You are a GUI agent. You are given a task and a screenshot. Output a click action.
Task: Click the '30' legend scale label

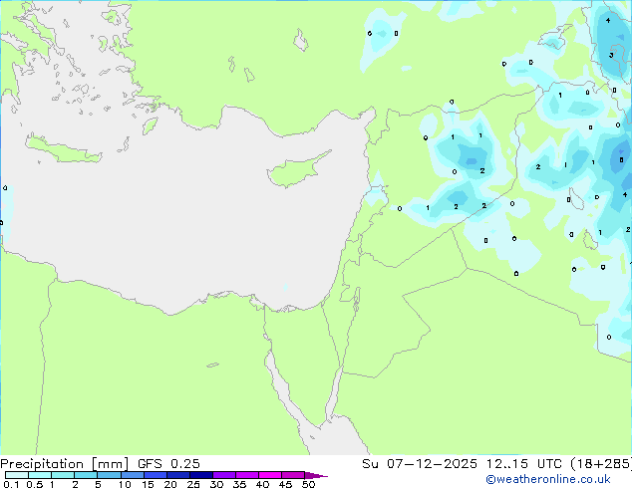click(x=216, y=484)
